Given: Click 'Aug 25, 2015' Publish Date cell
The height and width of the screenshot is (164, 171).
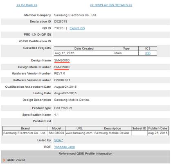Looking at the screenshot, I should [157, 133].
